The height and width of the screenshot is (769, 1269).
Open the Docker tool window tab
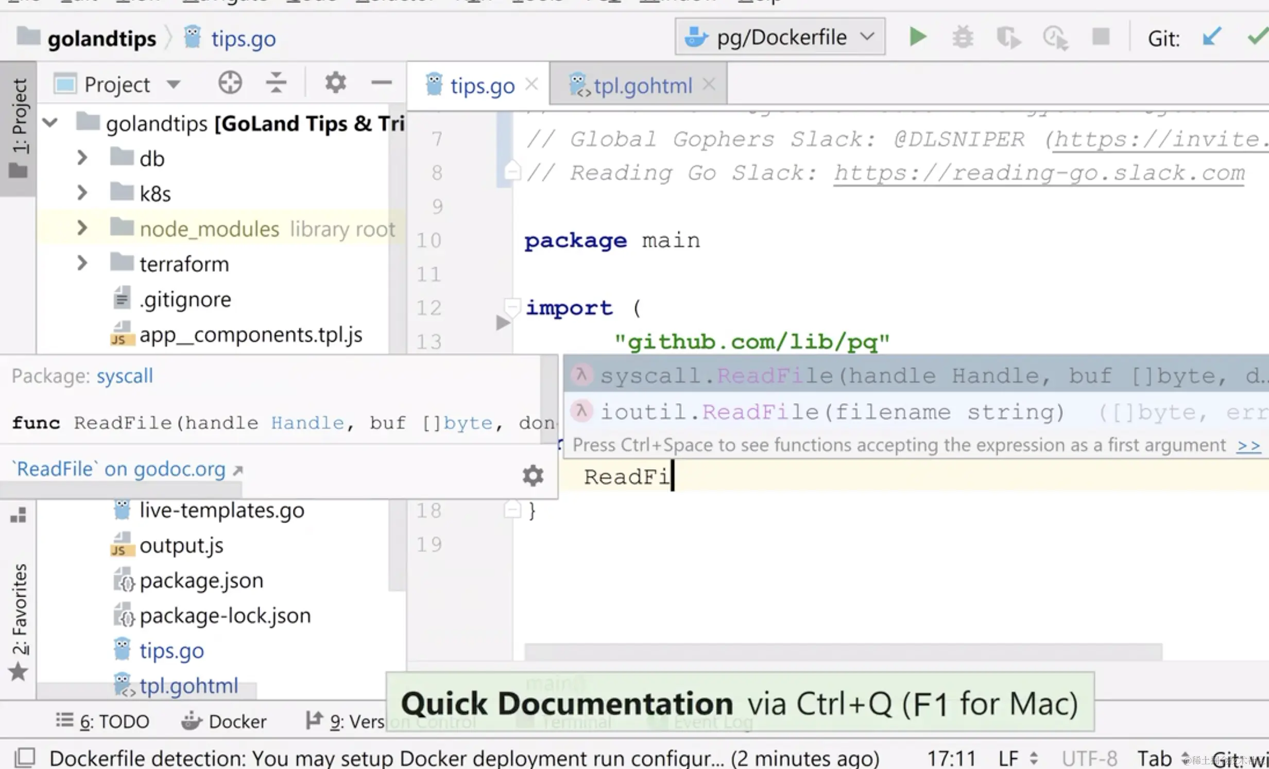(225, 721)
